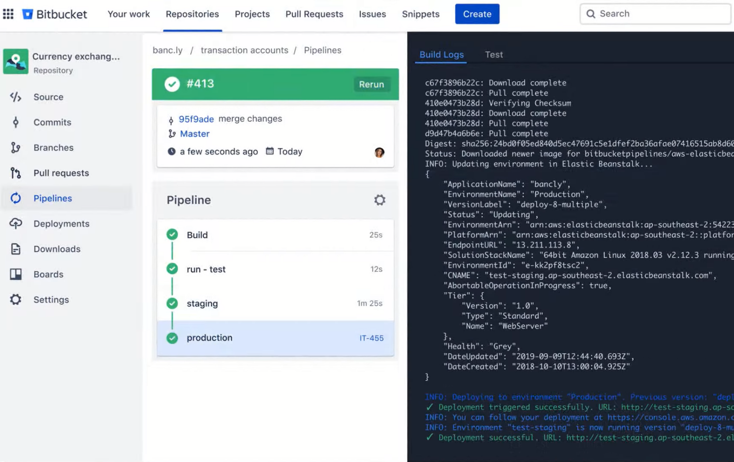The image size is (734, 462).
Task: Open the app switcher grid icon
Action: 8,14
